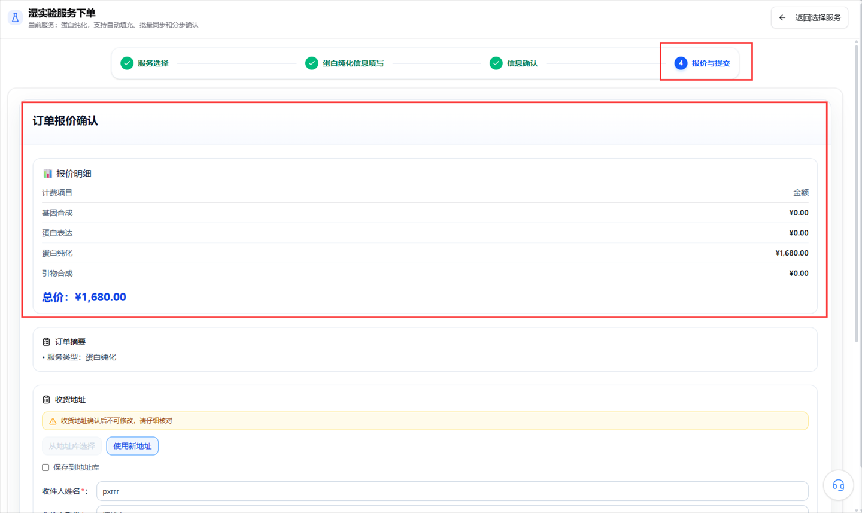Click the clipboard icon beside 收货地址

[x=46, y=400]
